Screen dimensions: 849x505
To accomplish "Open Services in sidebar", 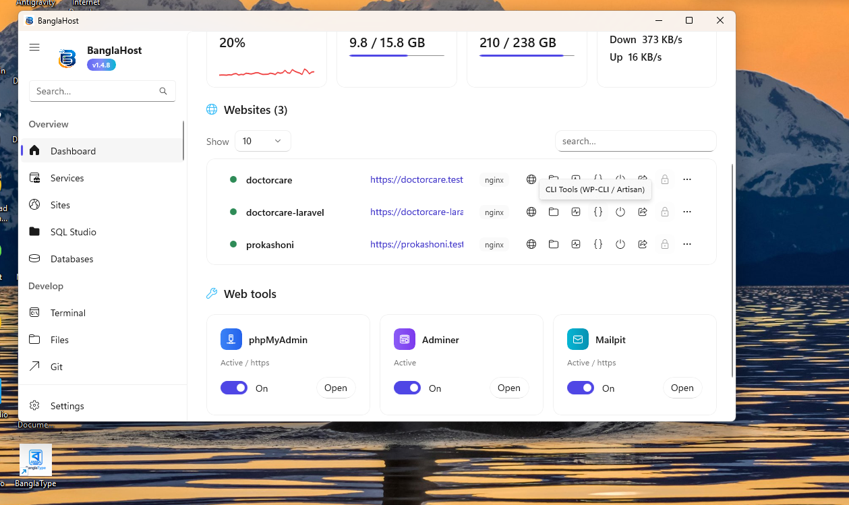I will point(102,178).
